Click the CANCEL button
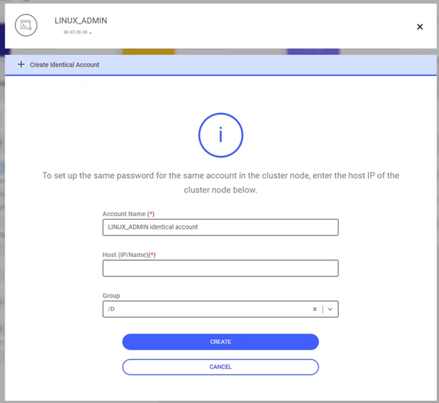The image size is (439, 403). (220, 367)
